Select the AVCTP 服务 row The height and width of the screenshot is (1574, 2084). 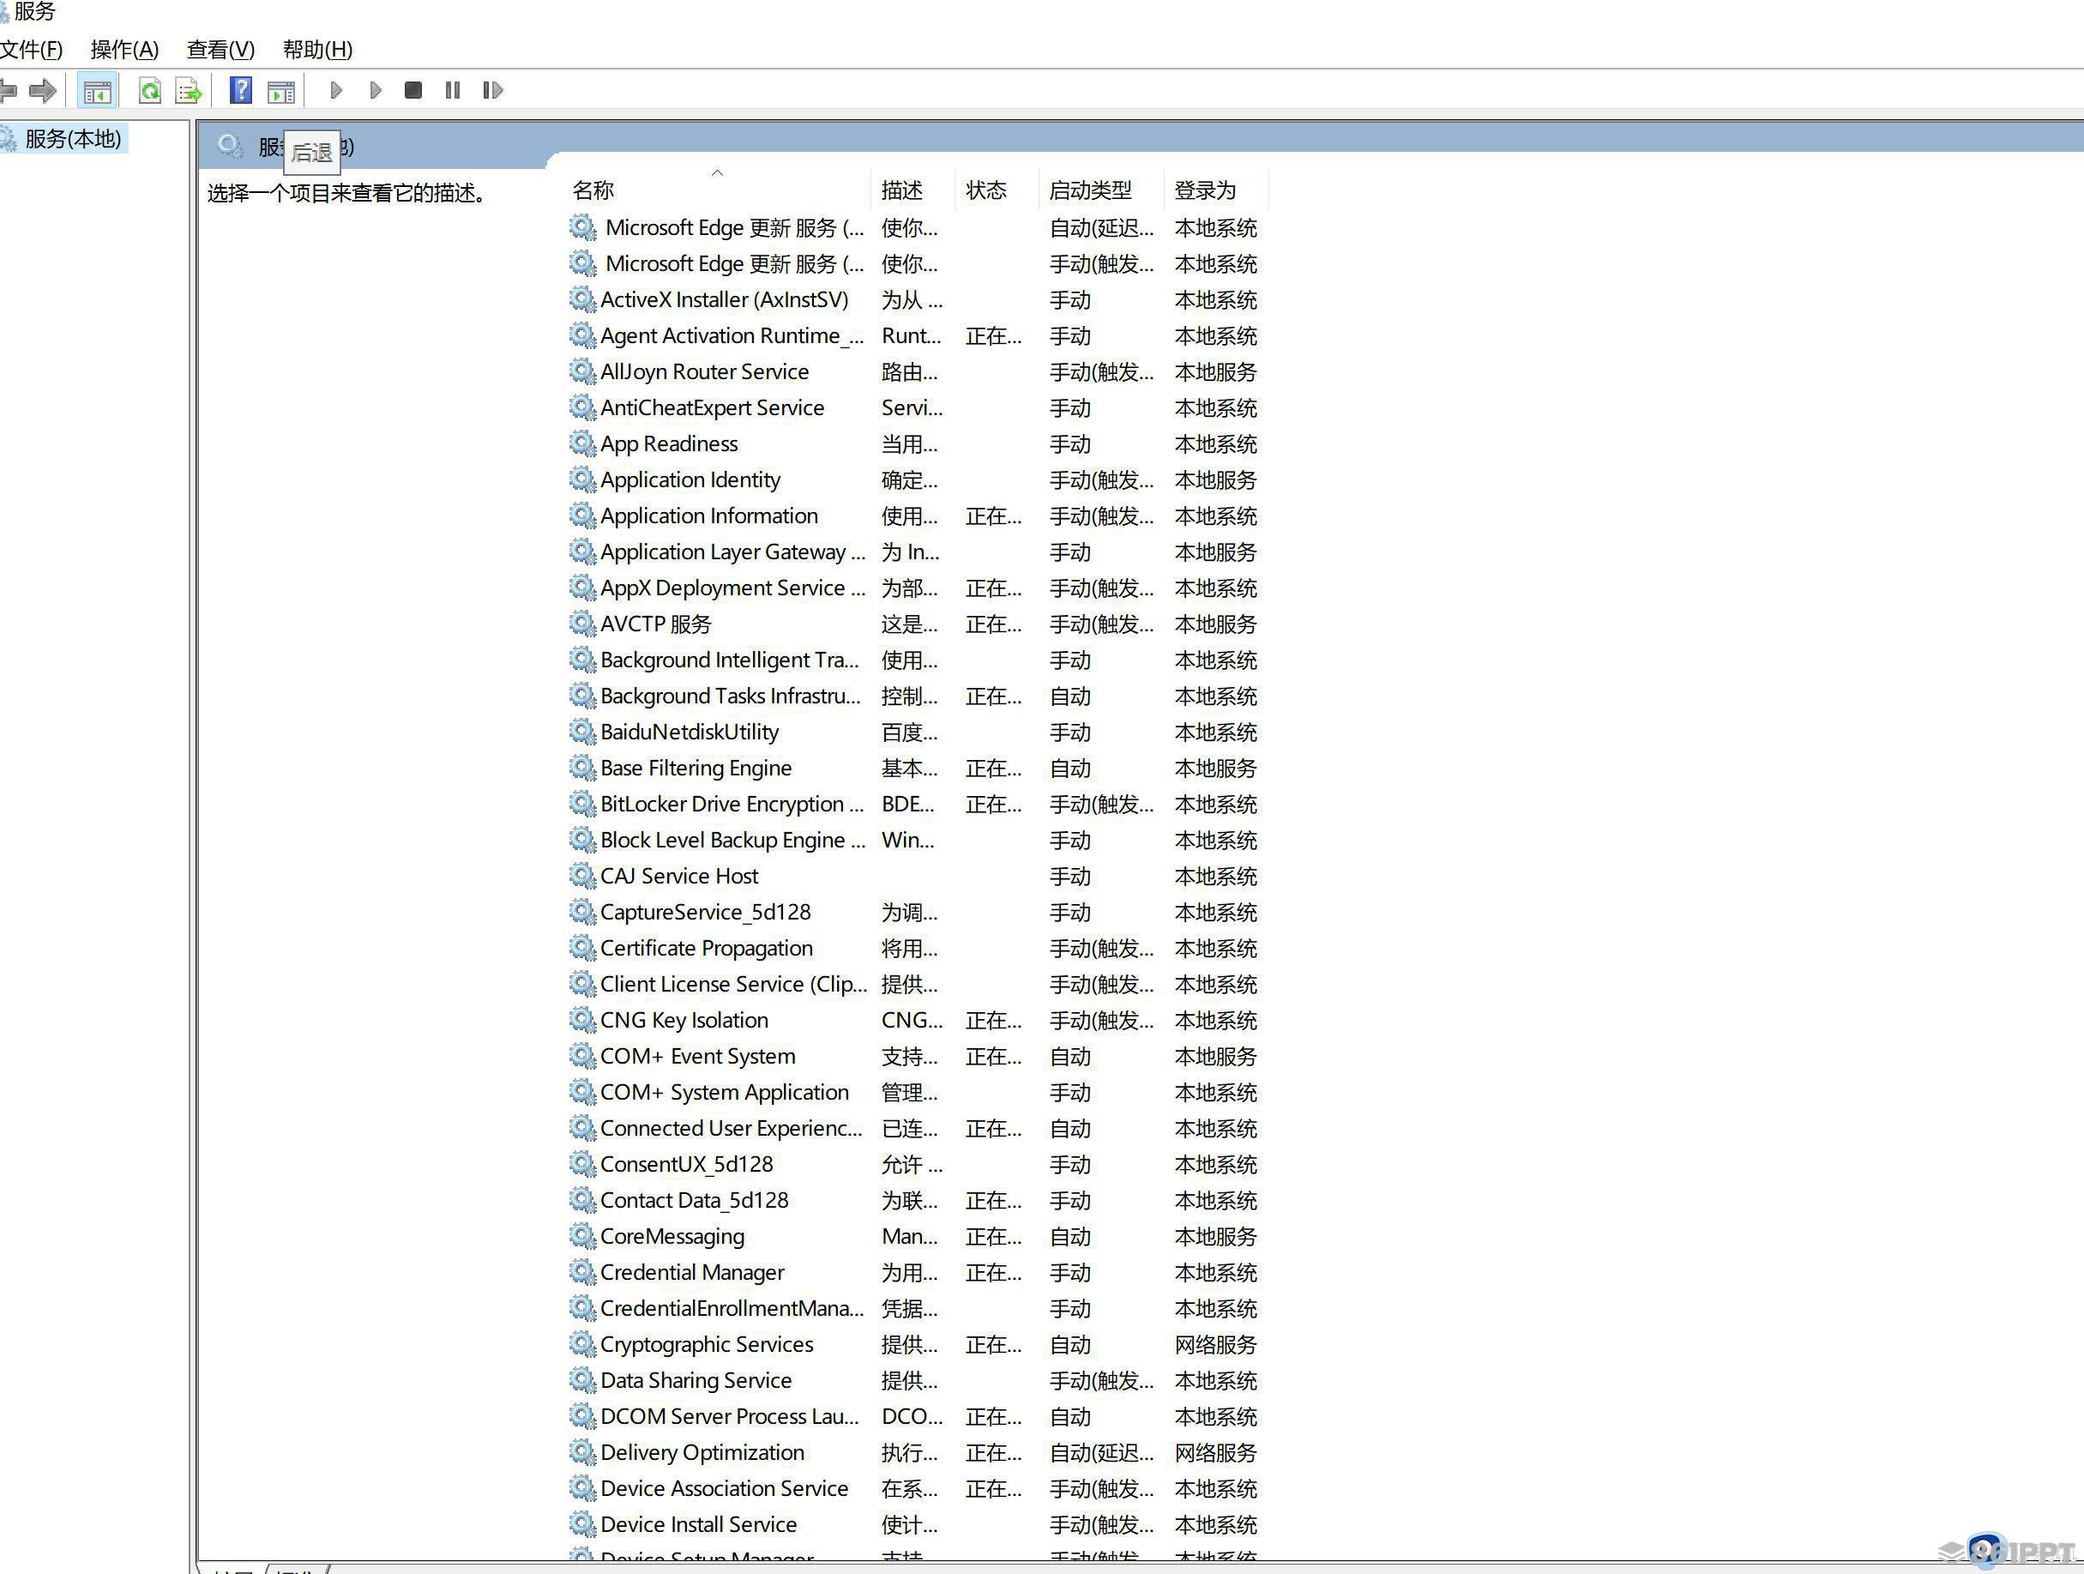(x=916, y=624)
